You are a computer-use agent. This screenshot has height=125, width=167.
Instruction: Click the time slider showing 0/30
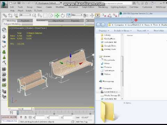point(21,109)
